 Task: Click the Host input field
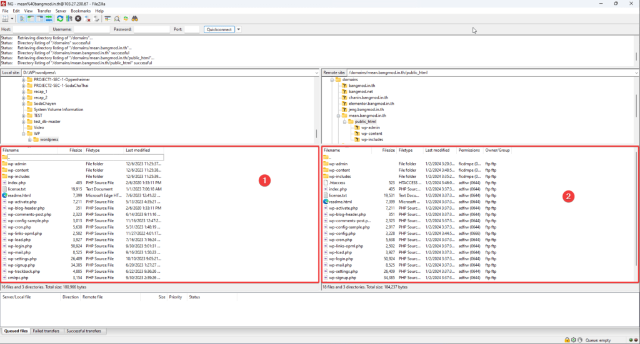(29, 29)
